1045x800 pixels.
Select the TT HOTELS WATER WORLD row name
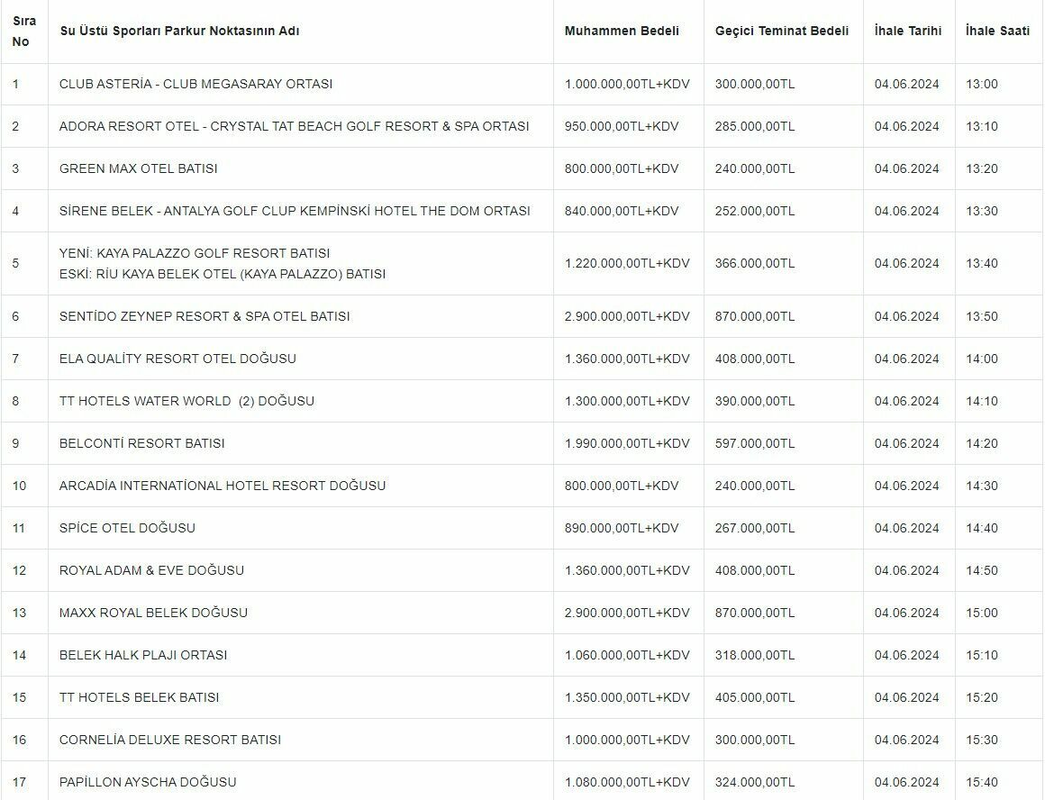click(186, 401)
